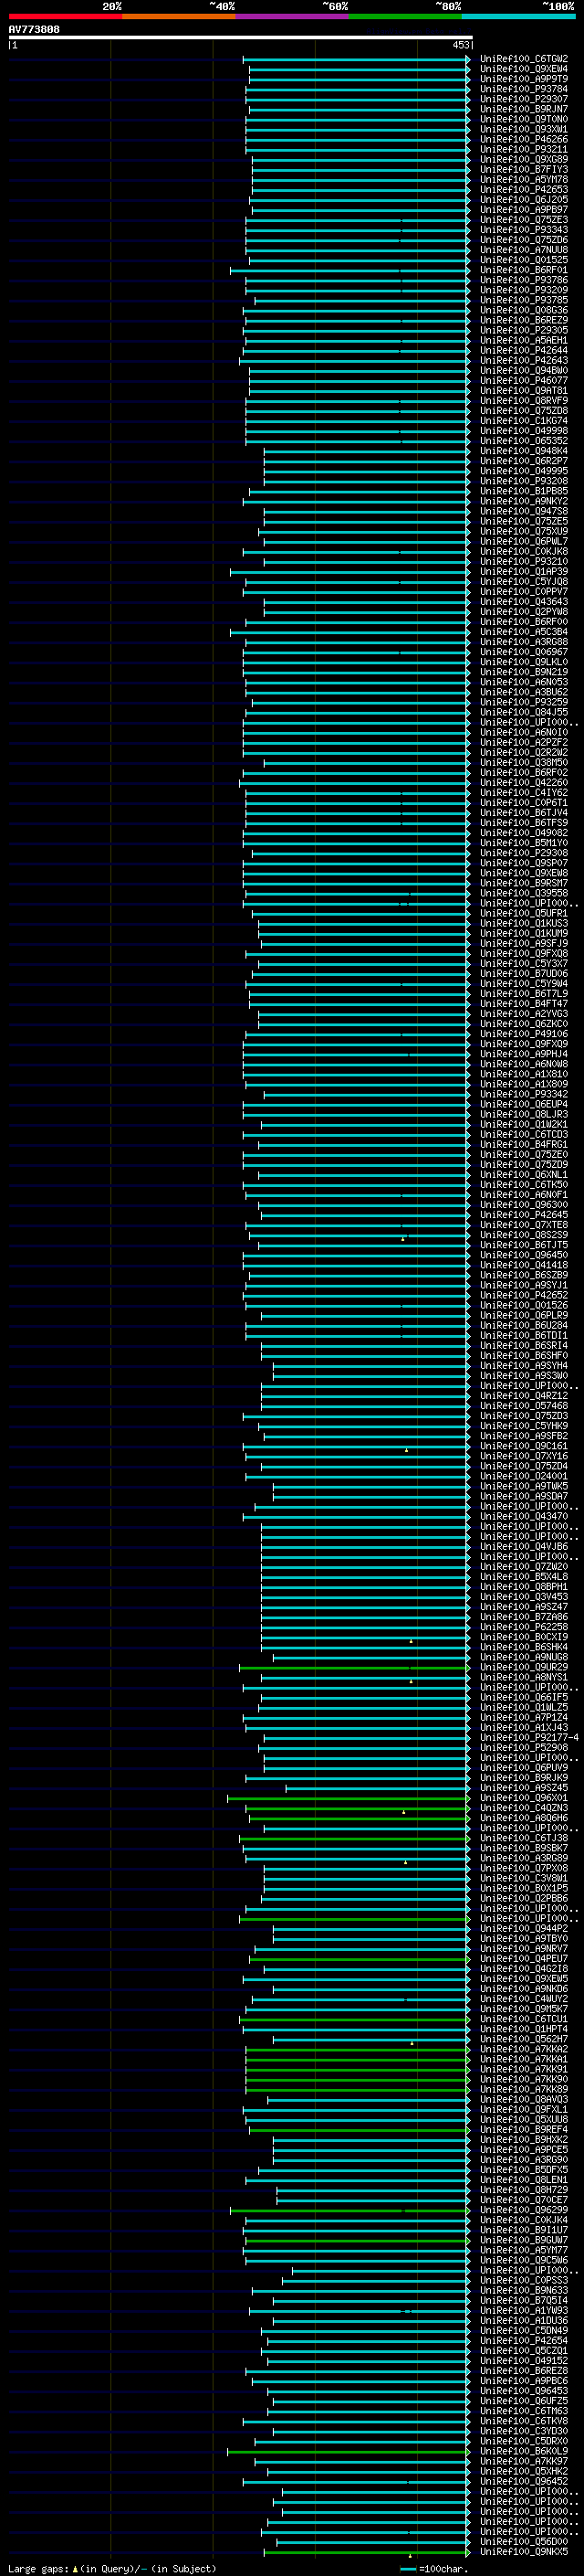The width and height of the screenshot is (584, 2576).
Task: Open hit UniRef100_Q8RVF9
Action: pyautogui.click(x=524, y=400)
